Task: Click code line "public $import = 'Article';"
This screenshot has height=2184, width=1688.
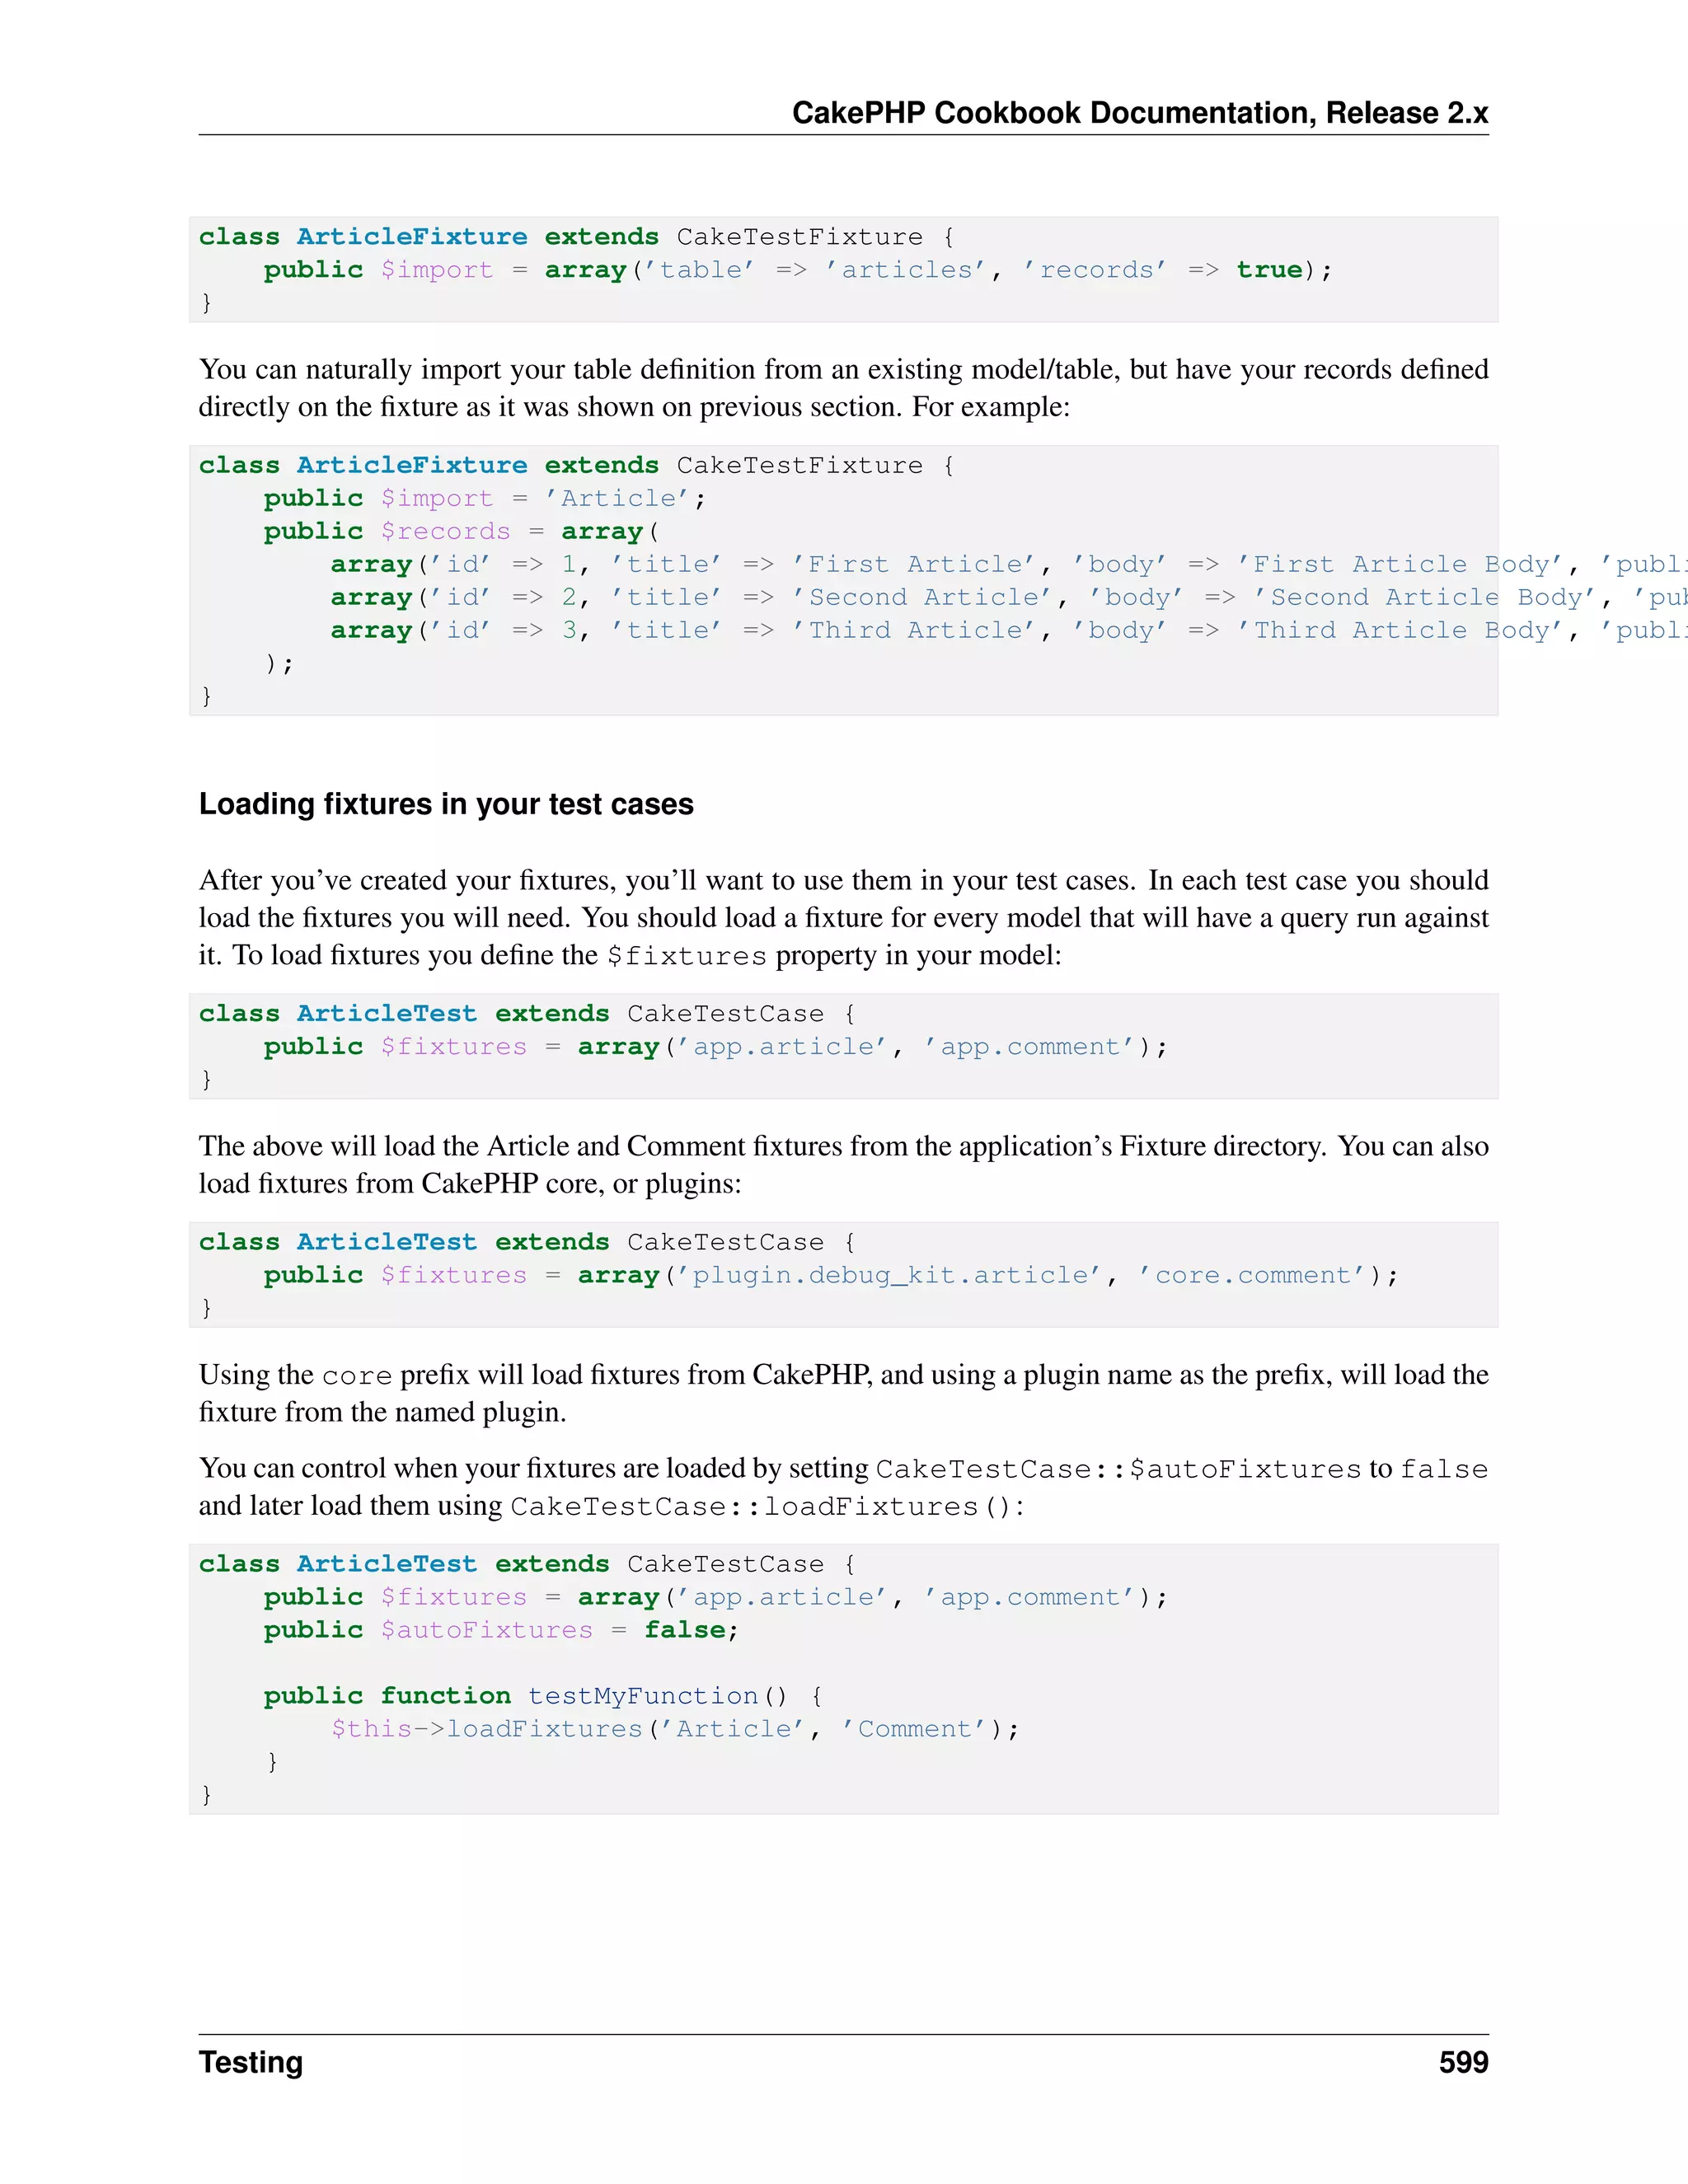Action: tap(485, 498)
